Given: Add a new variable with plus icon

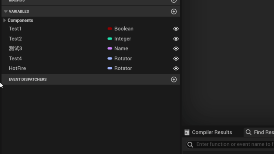Looking at the screenshot, I should [174, 12].
